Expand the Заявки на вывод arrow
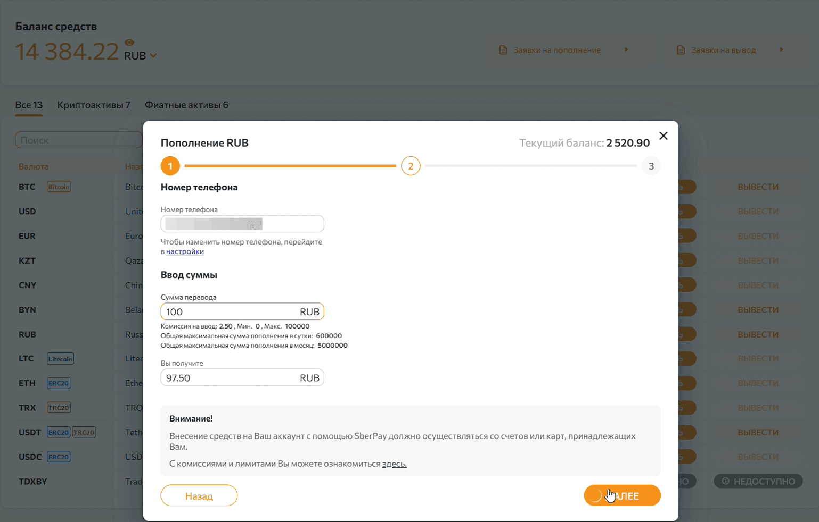 781,50
